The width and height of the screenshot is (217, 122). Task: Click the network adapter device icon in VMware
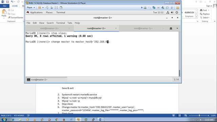click(x=154, y=8)
